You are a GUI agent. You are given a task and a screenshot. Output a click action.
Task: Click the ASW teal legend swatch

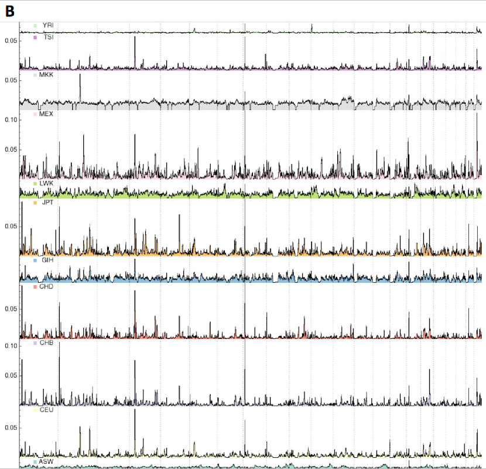35,462
